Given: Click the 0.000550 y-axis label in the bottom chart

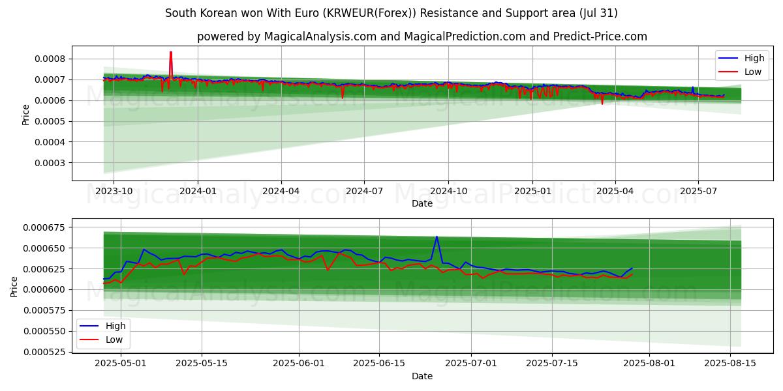Looking at the screenshot, I should (x=44, y=332).
